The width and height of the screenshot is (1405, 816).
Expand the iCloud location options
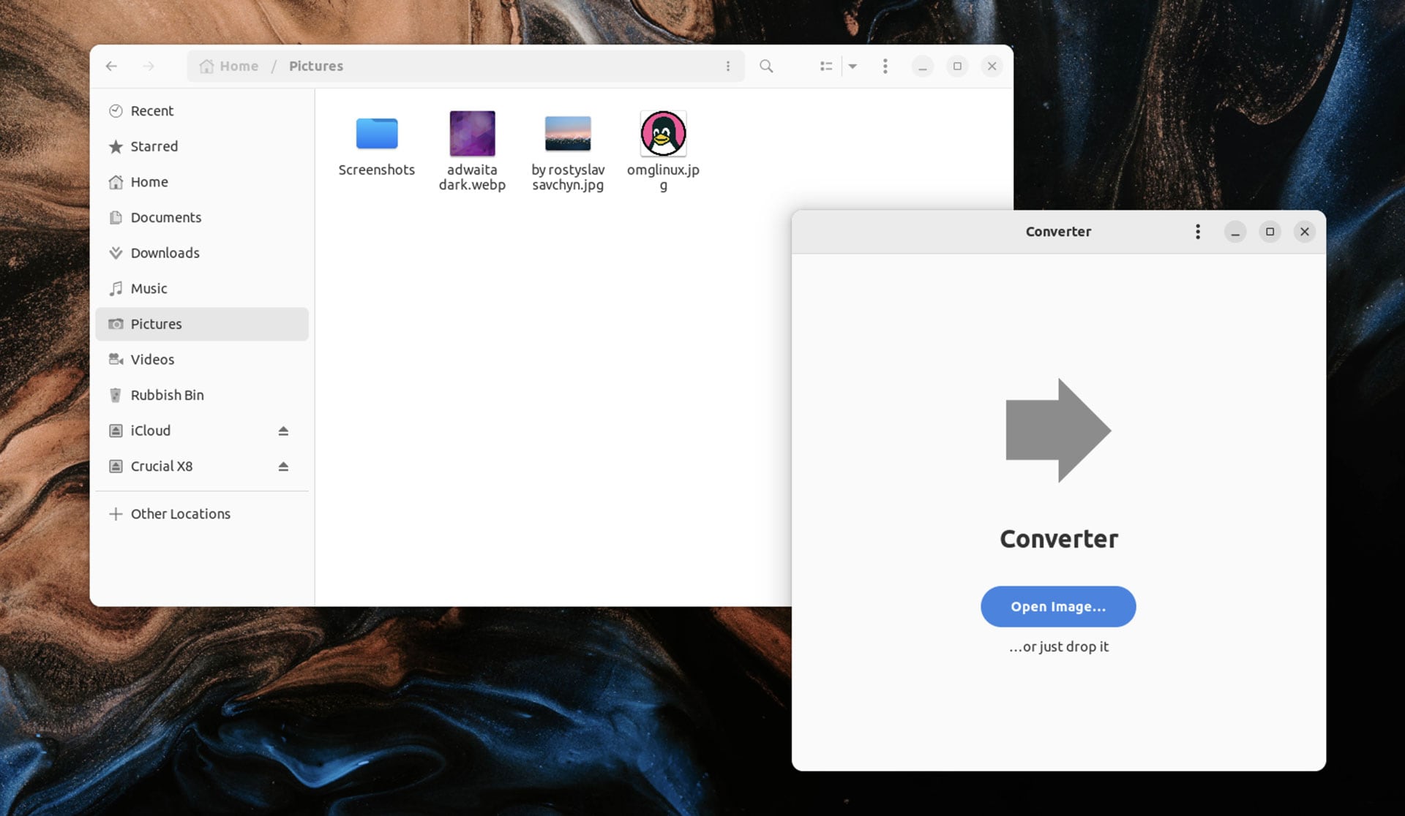(282, 431)
